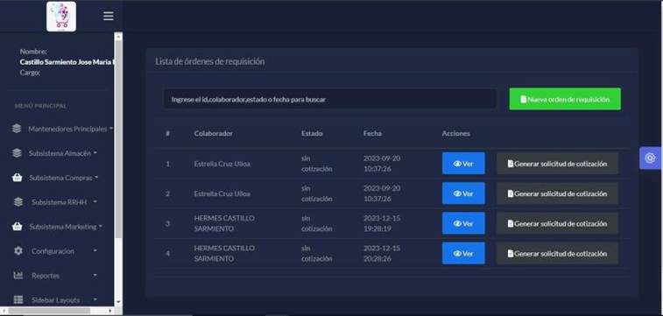
Task: Click Nueva orden de requisición button
Action: click(565, 99)
